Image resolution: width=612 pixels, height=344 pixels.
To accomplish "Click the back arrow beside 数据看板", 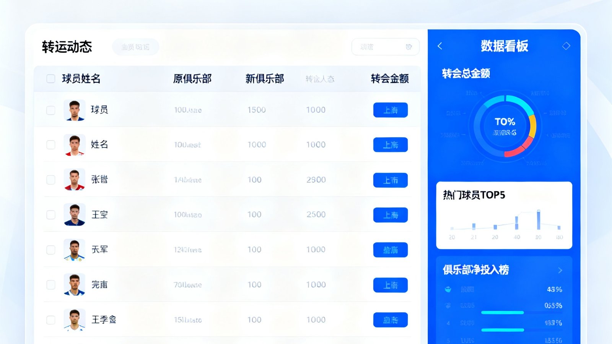I will (440, 46).
